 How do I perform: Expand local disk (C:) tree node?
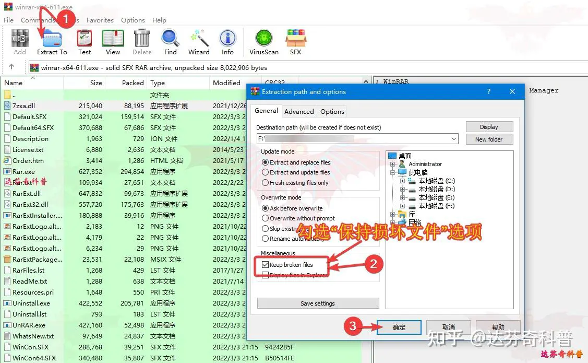pos(402,181)
